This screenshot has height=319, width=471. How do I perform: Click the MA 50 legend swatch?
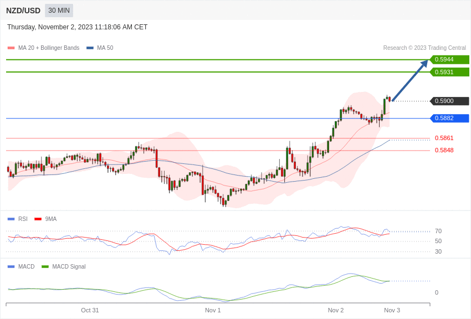[90, 48]
